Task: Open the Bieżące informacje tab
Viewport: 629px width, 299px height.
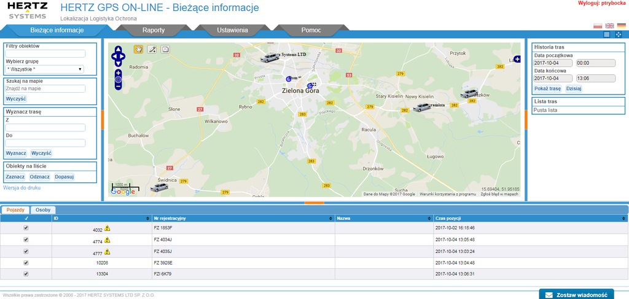Action: pos(57,30)
